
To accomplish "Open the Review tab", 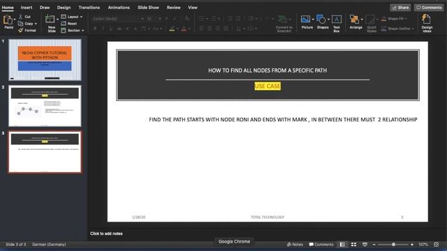I will click(x=174, y=8).
